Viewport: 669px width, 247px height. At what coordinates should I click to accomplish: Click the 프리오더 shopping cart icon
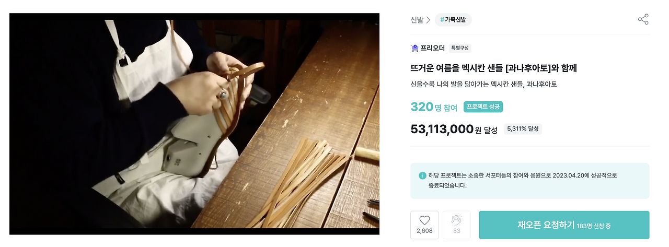coord(414,48)
